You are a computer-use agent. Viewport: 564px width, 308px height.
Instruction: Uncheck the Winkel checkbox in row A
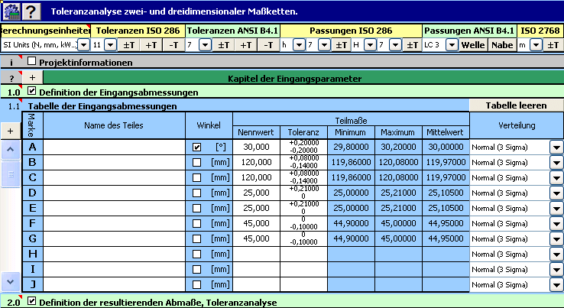tap(196, 148)
